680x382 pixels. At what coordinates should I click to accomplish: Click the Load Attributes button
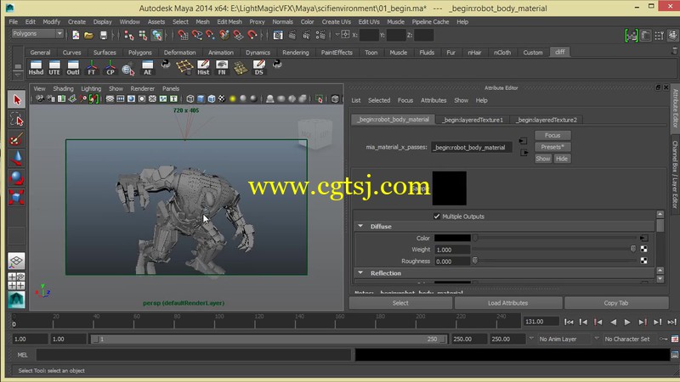(x=507, y=303)
